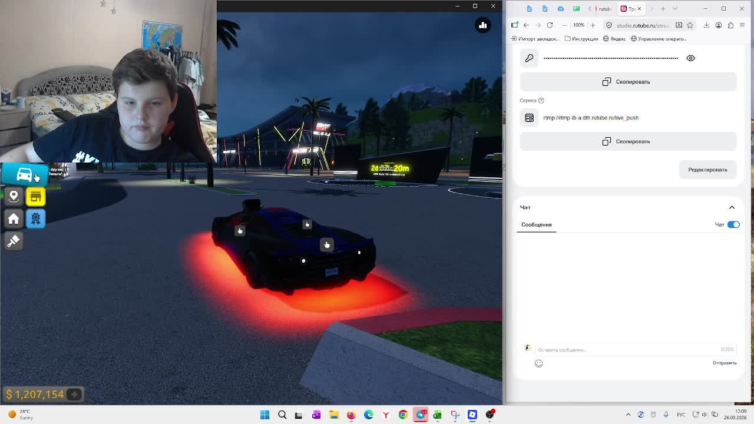Open the leaderboard stats icon in game window

[482, 25]
